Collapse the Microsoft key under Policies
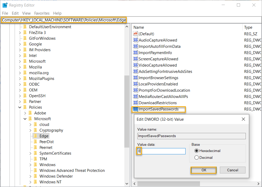Viewport: 262px width, 187px height. point(25,119)
